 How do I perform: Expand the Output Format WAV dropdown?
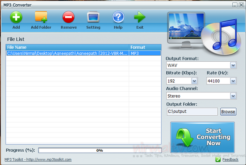coord(233,65)
